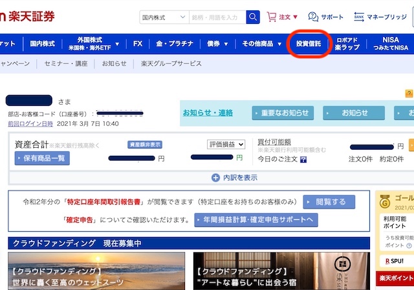Open the 国内株式 search category dropdown
Viewport: 414px width, 290px height.
164,17
